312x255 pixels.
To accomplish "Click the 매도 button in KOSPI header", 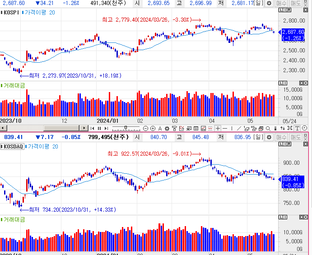I will click(x=295, y=3).
